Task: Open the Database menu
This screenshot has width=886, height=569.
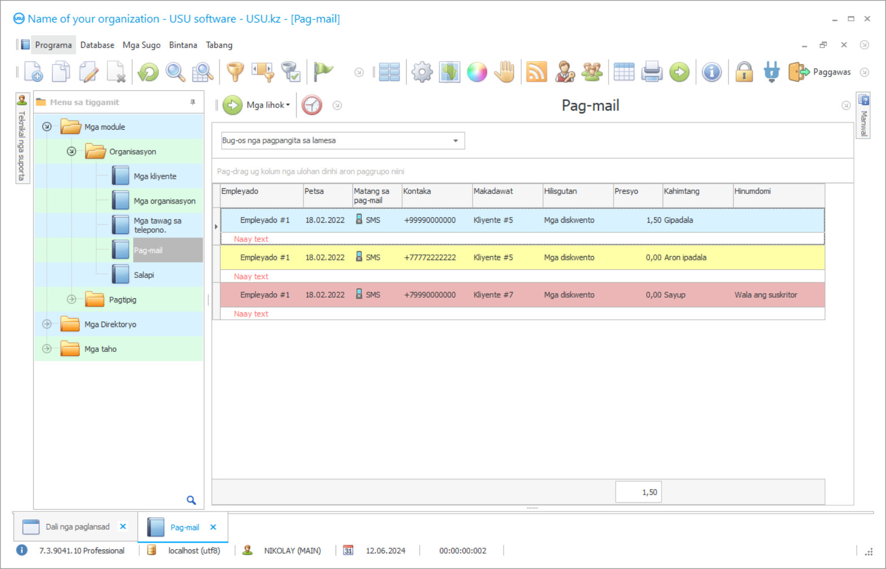Action: pos(97,45)
